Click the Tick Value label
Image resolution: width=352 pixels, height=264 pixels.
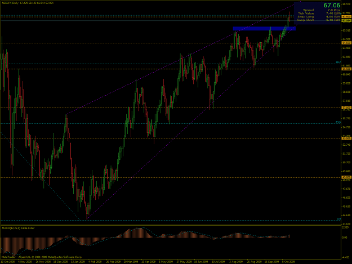click(x=306, y=14)
